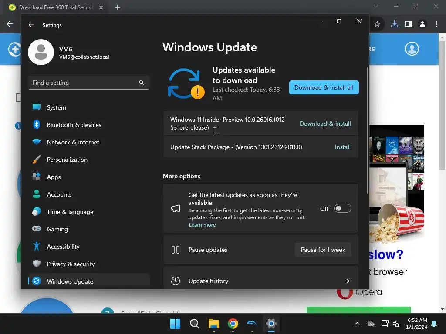This screenshot has height=334, width=446.
Task: Open File Explorer from taskbar
Action: (213, 324)
